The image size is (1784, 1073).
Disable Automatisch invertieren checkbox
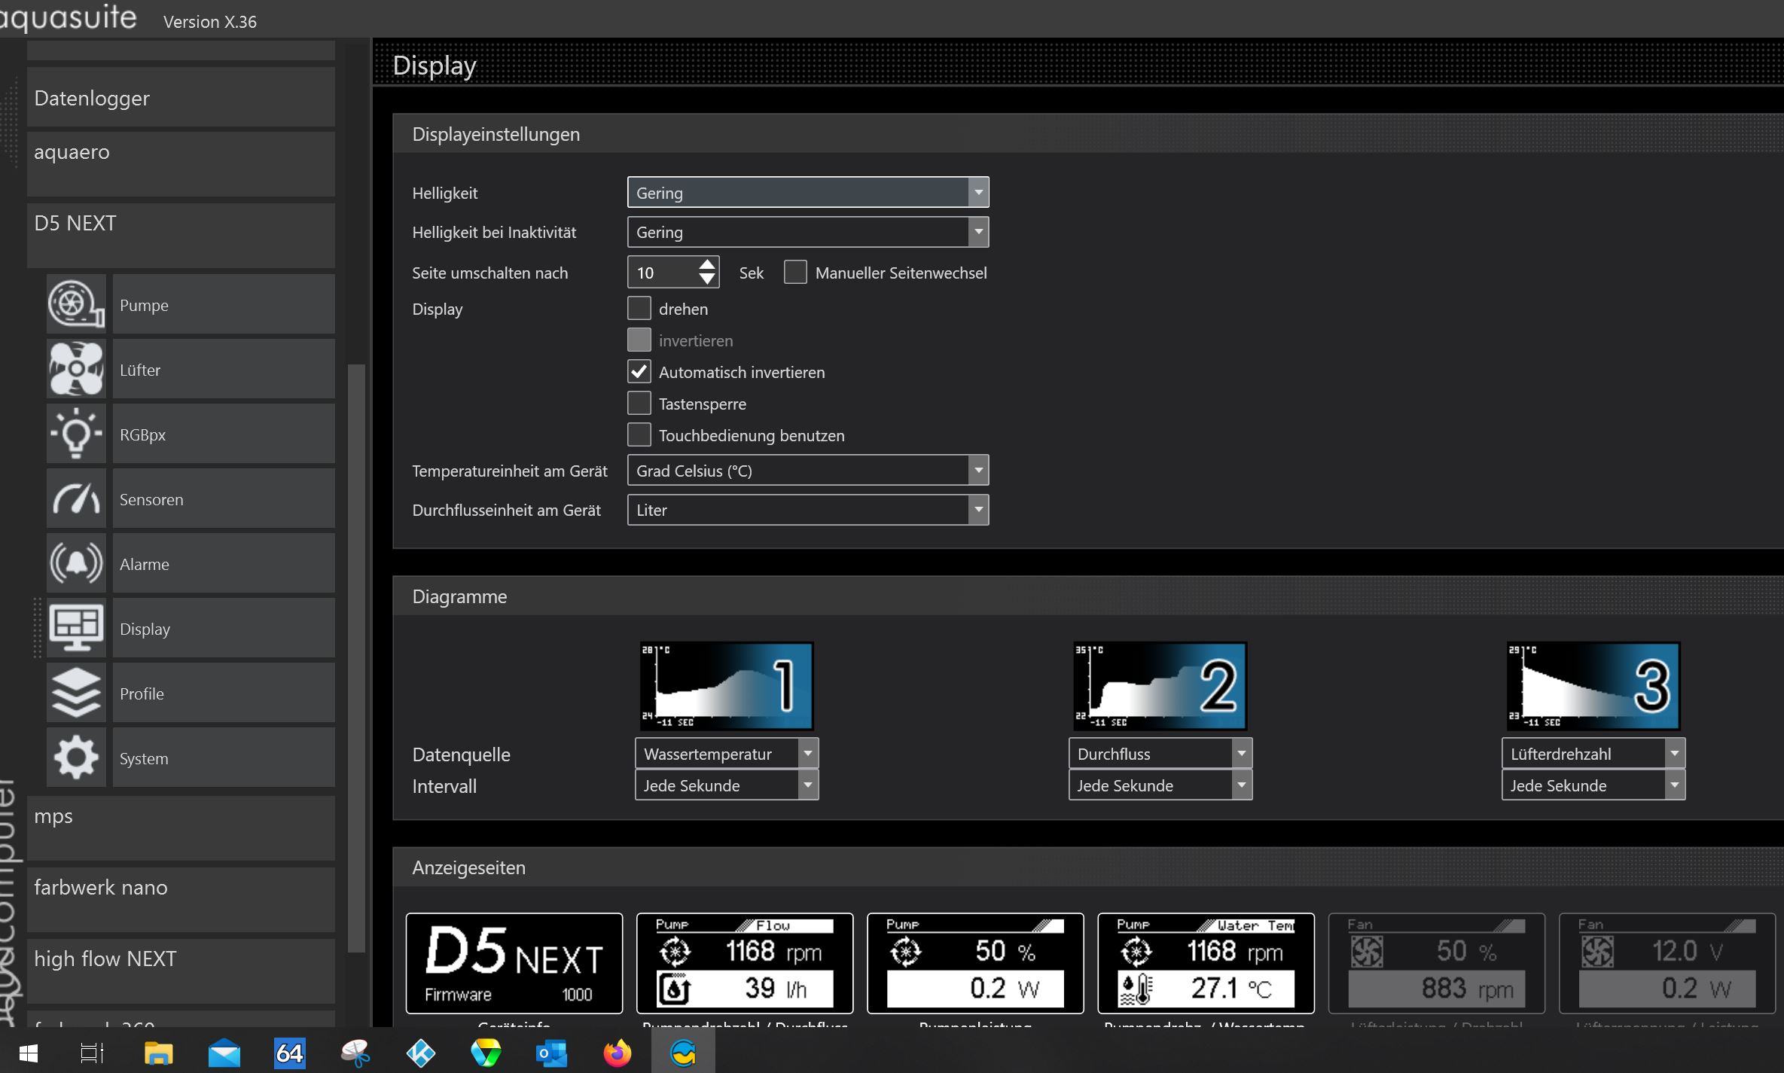[639, 372]
